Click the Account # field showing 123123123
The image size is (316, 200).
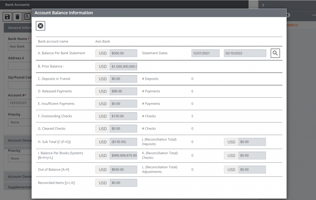[x=20, y=103]
